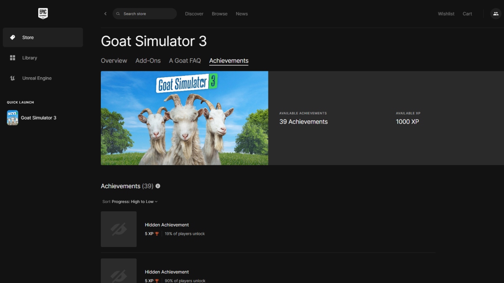
Task: Open Unreal Engine in the sidebar
Action: pos(37,78)
